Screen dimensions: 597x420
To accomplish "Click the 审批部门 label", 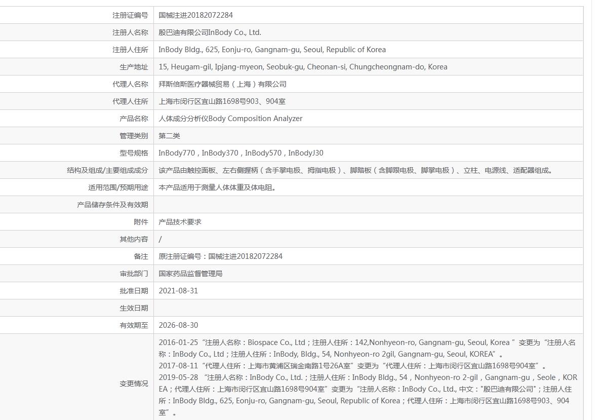I will point(134,274).
